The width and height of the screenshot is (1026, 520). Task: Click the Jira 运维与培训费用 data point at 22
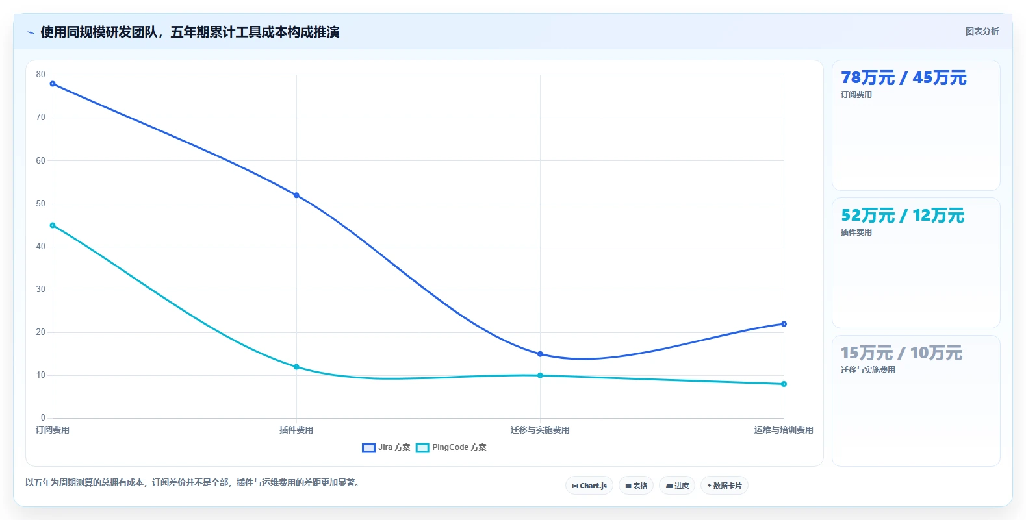(784, 324)
